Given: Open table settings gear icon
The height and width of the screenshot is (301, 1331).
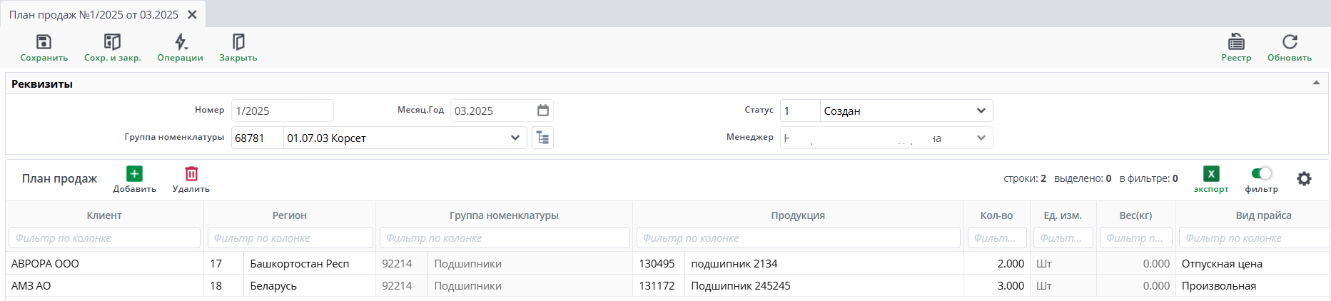Looking at the screenshot, I should [1304, 179].
